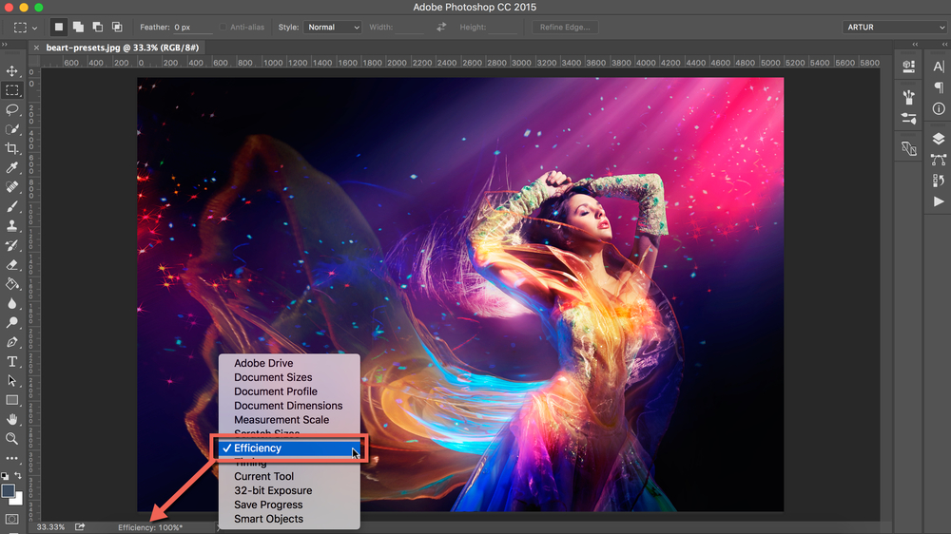Viewport: 951px width, 534px height.
Task: Activate the Eyedropper tool
Action: pos(12,168)
